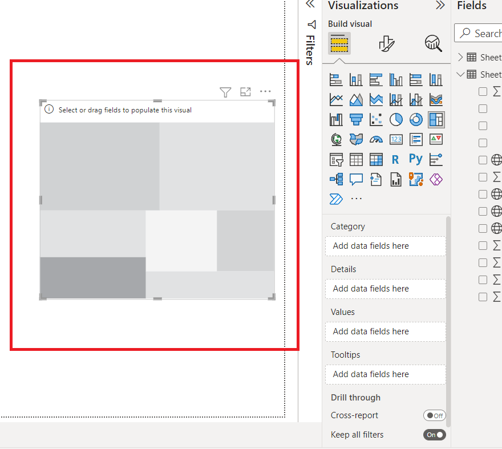Switch to the Analytics tab
Viewport: 502px width, 449px height.
tap(433, 43)
